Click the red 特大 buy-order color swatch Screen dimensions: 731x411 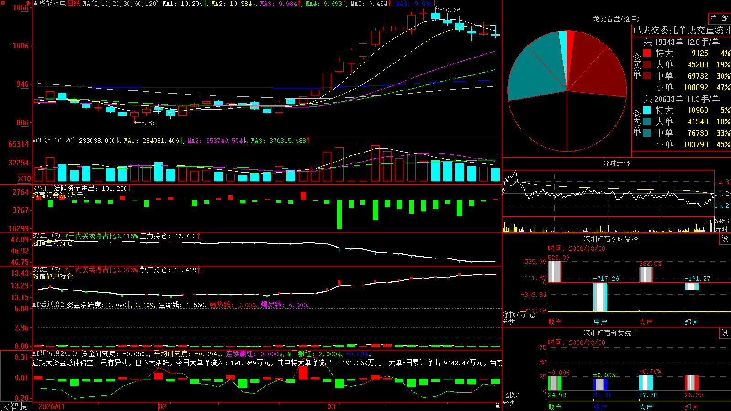(x=647, y=53)
